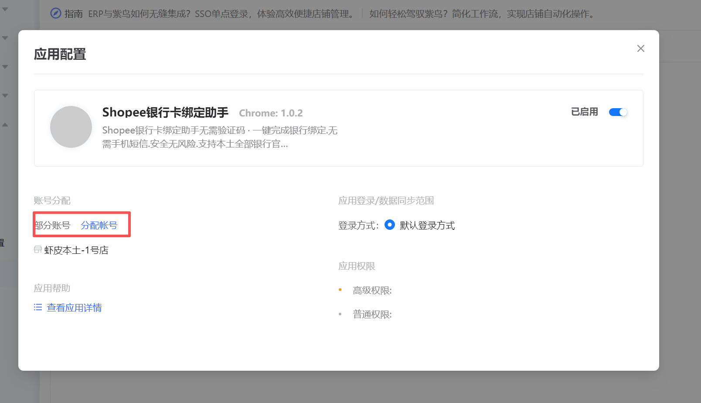701x403 pixels.
Task: Click the 部分账号 label
Action: (x=52, y=225)
